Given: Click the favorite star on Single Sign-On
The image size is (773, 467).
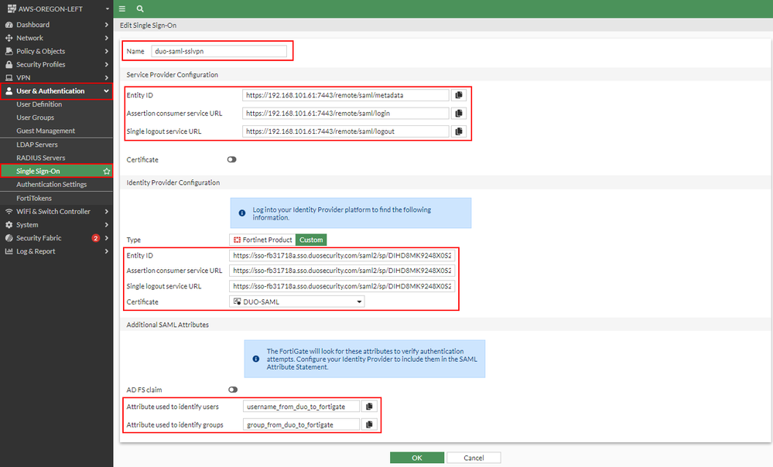Looking at the screenshot, I should (x=107, y=172).
